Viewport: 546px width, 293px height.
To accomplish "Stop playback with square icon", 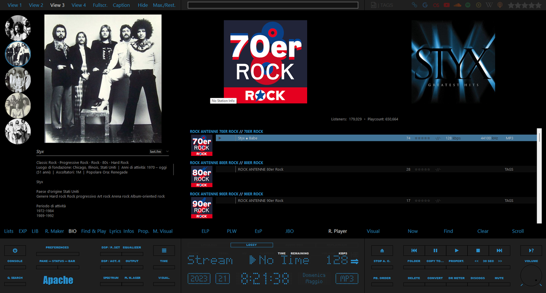I will (478, 250).
